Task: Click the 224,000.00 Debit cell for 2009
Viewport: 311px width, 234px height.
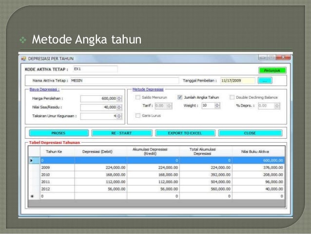Action: pyautogui.click(x=101, y=168)
